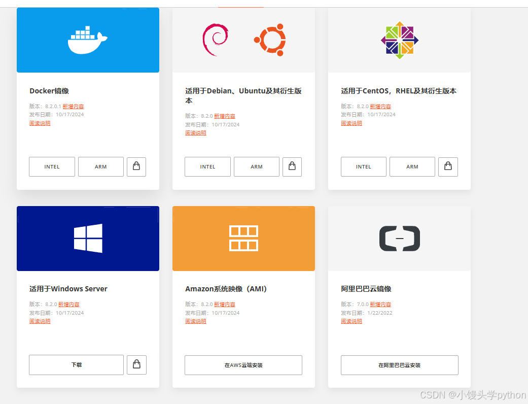Click the 适用于Windows Server title
528x404 pixels.
click(x=68, y=289)
